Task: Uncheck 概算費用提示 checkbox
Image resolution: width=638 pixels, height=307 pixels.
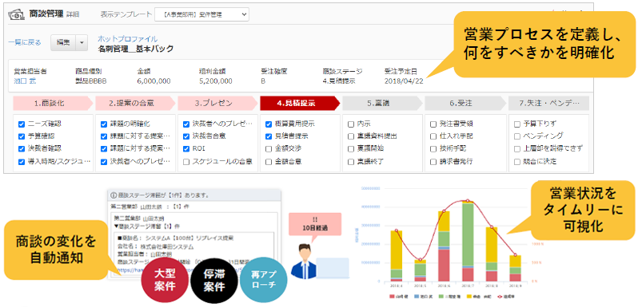Action: coord(269,124)
